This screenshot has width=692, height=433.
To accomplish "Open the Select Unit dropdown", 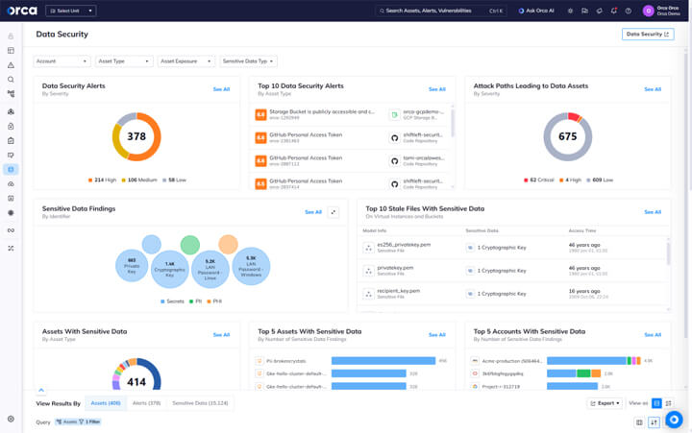I will tap(71, 12).
